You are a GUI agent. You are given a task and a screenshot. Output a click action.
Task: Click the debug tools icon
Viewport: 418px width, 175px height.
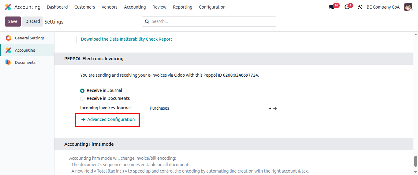click(360, 7)
